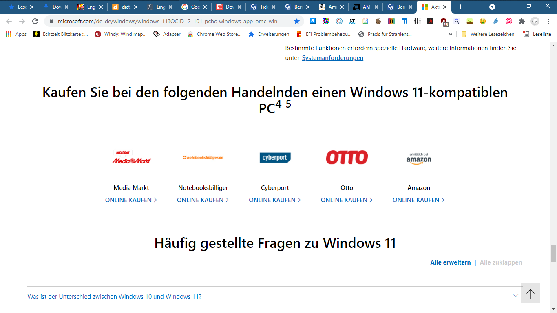Go back to the previous page
Viewport: 557px width, 313px height.
coord(9,21)
